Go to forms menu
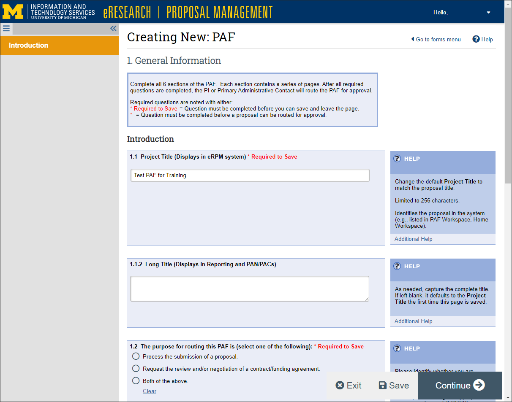The image size is (512, 402). pos(438,39)
